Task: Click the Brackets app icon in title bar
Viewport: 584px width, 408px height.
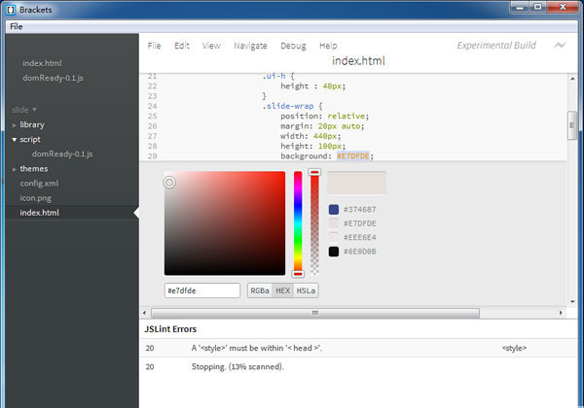Action: click(11, 8)
